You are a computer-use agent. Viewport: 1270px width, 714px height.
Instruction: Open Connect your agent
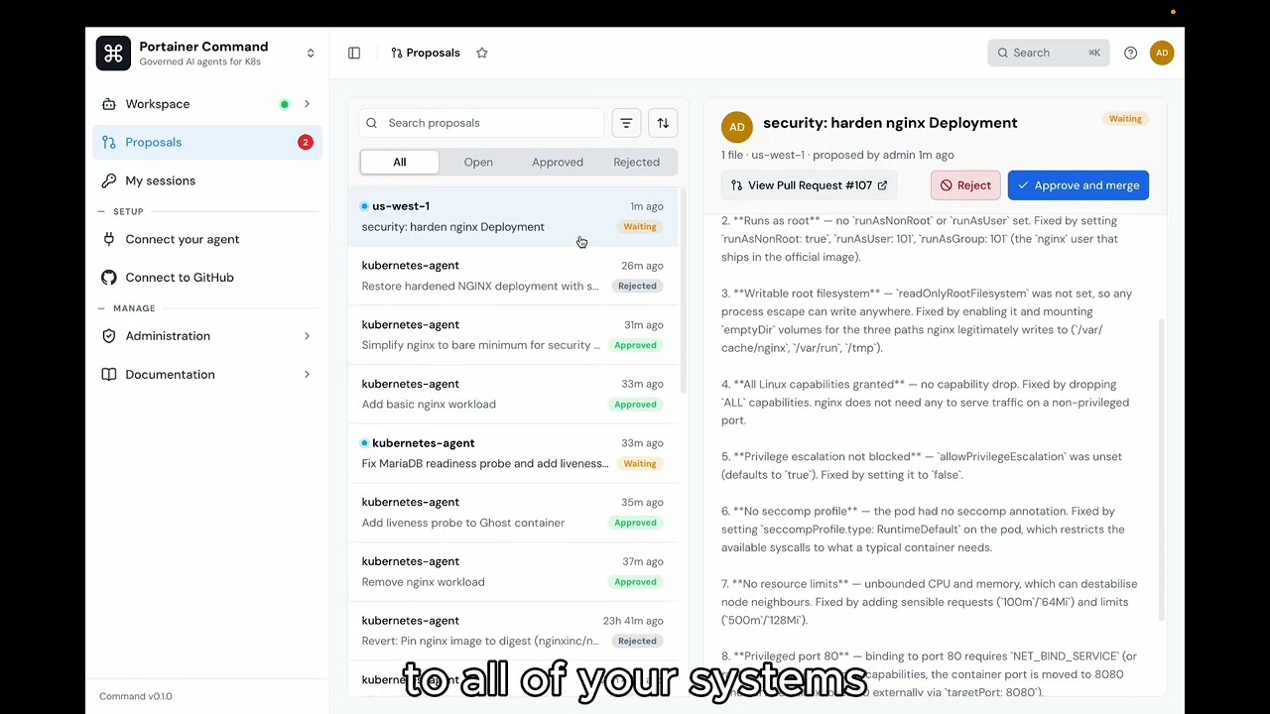point(207,240)
